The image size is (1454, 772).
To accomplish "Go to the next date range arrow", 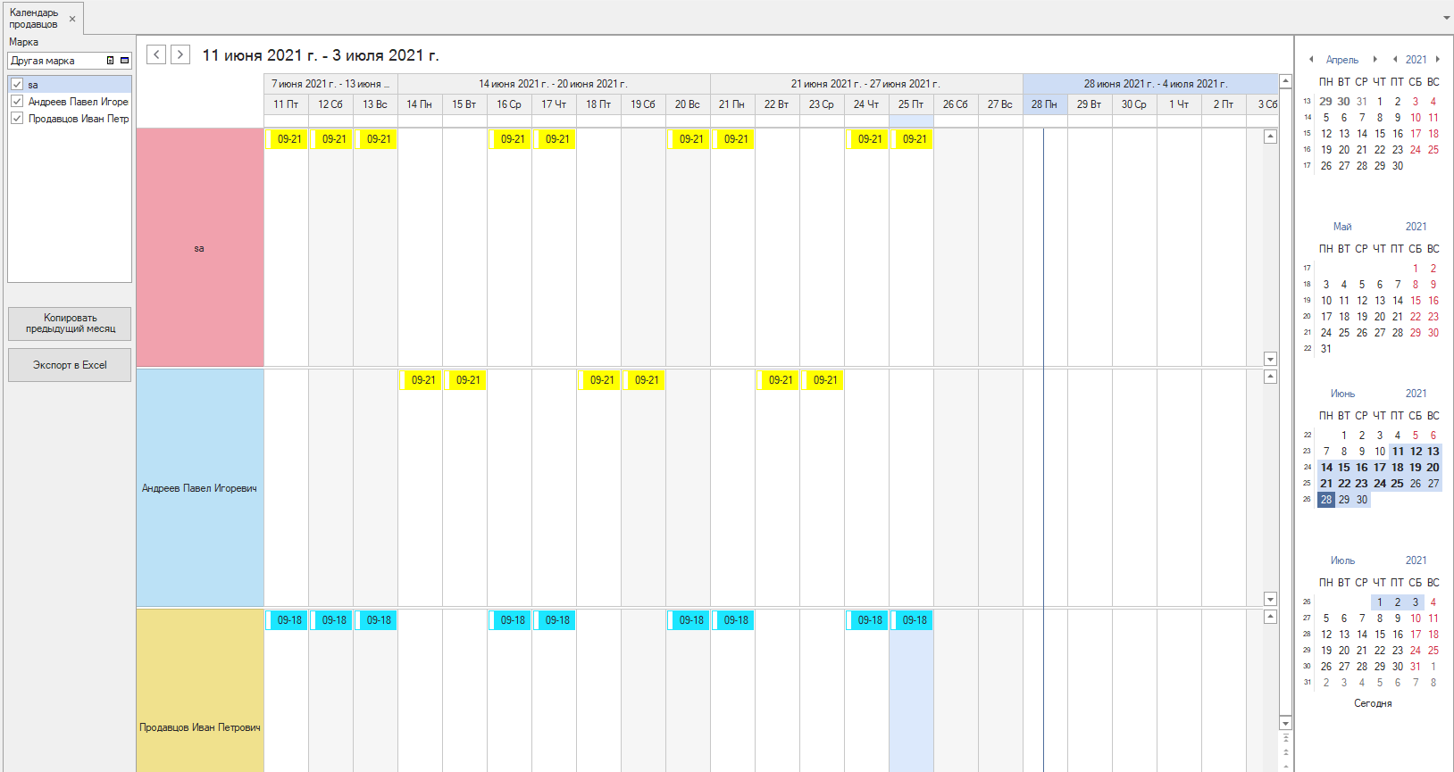I will coord(180,54).
